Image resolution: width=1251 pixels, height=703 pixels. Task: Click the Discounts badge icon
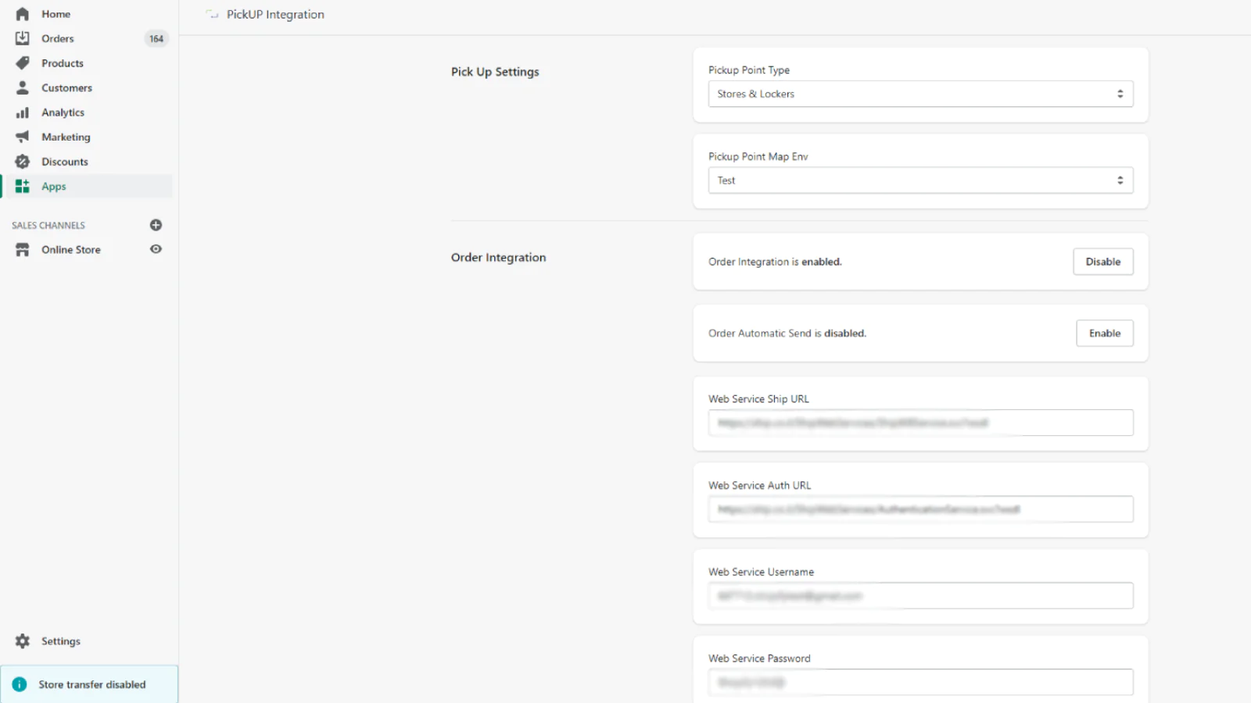pos(23,162)
